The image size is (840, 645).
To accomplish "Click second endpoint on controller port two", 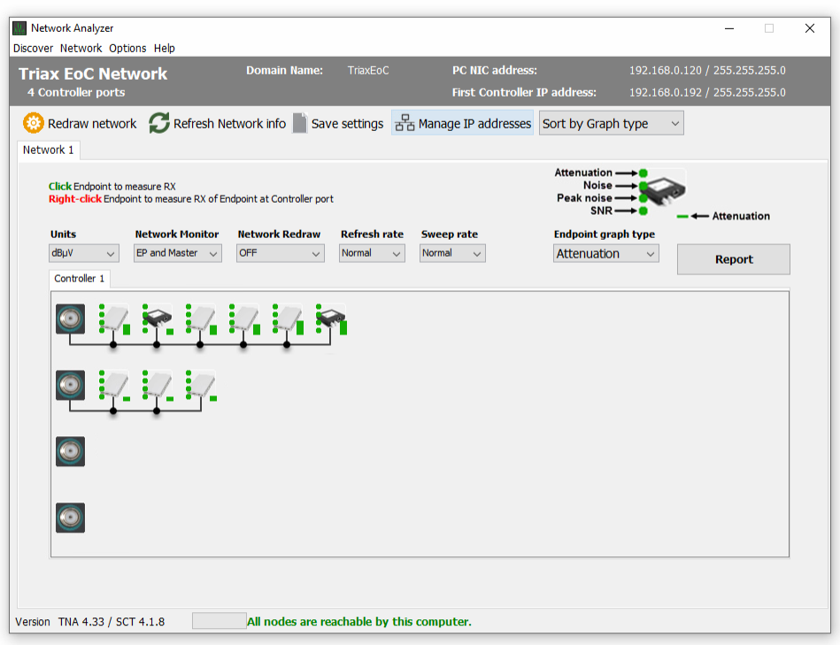I will [x=157, y=384].
